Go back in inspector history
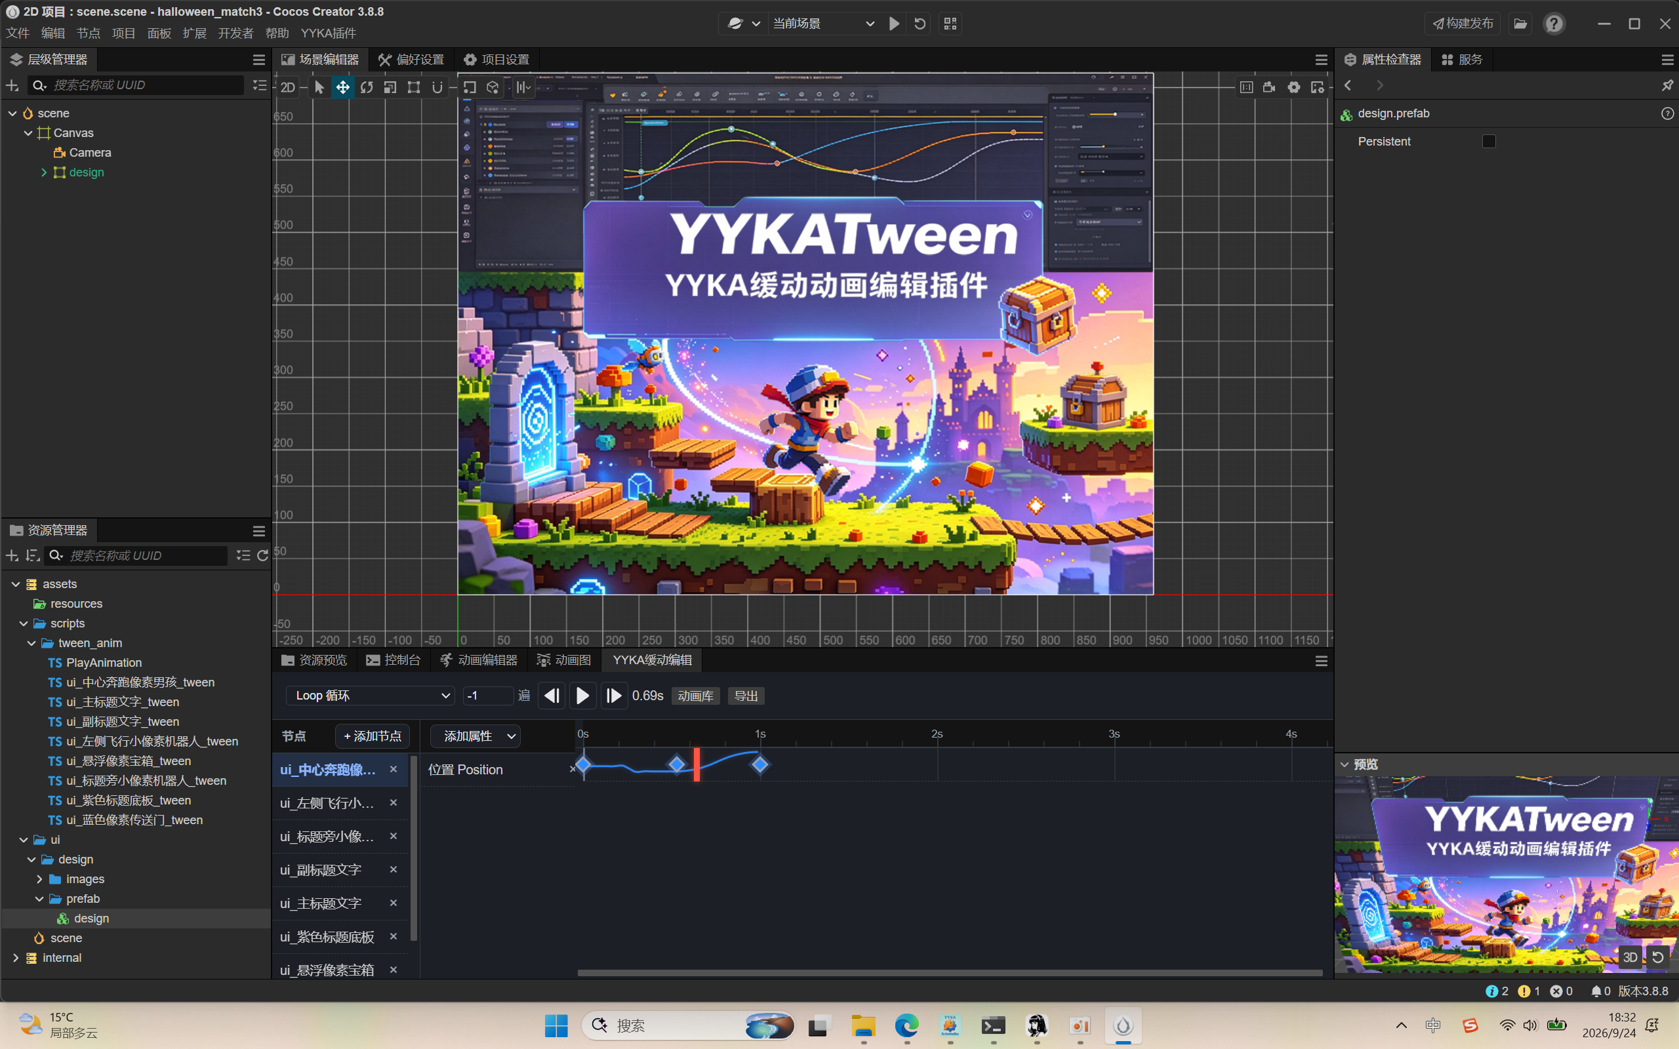 (x=1348, y=85)
